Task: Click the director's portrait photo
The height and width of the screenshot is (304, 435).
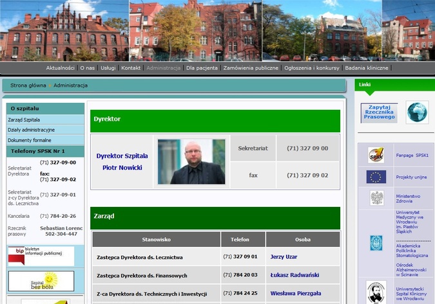Action: [191, 162]
